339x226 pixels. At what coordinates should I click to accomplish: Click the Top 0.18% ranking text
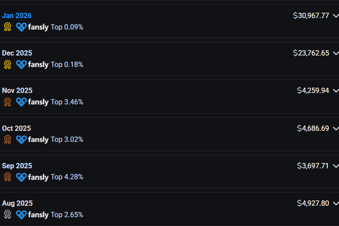click(x=67, y=64)
